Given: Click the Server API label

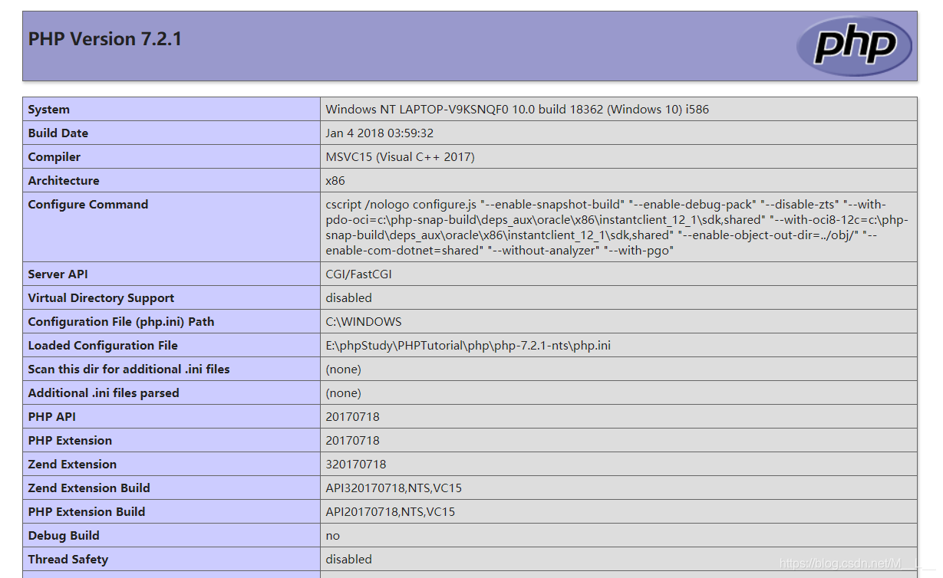Looking at the screenshot, I should (x=58, y=274).
